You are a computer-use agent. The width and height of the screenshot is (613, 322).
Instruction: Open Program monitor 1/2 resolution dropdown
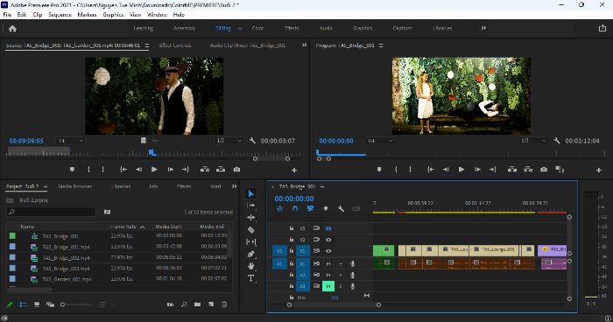(533, 141)
